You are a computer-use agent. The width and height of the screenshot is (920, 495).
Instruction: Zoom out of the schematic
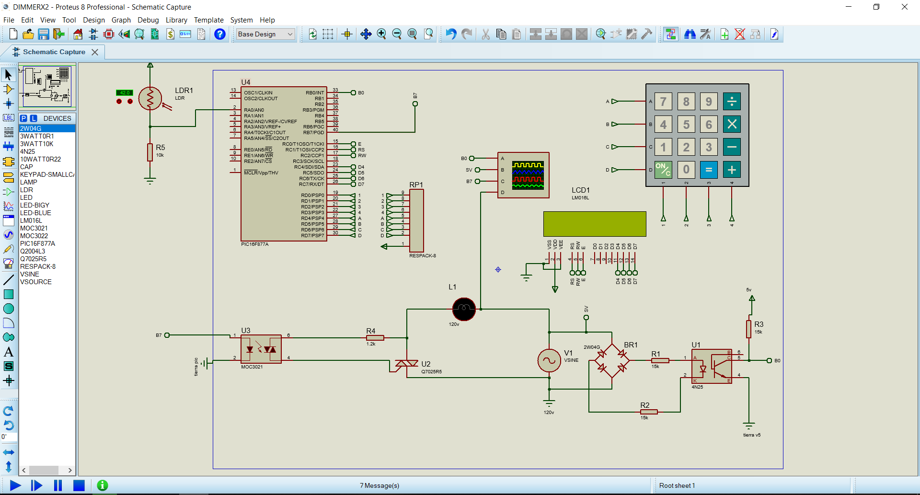click(x=397, y=34)
